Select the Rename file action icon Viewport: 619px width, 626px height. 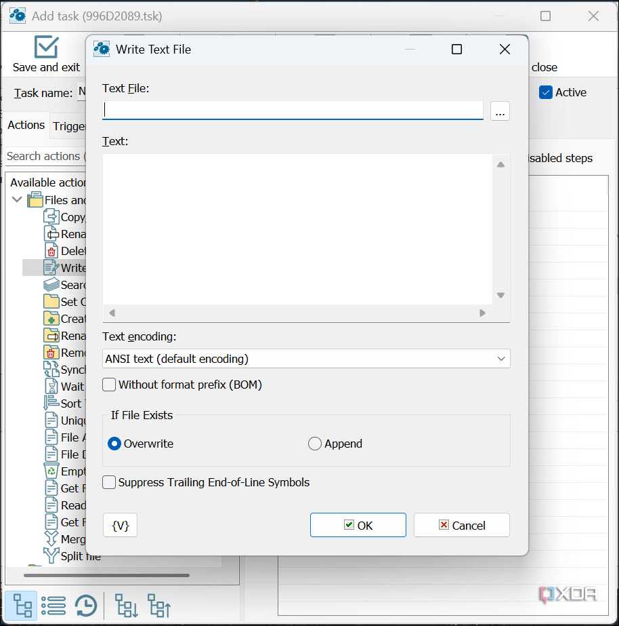pos(51,234)
